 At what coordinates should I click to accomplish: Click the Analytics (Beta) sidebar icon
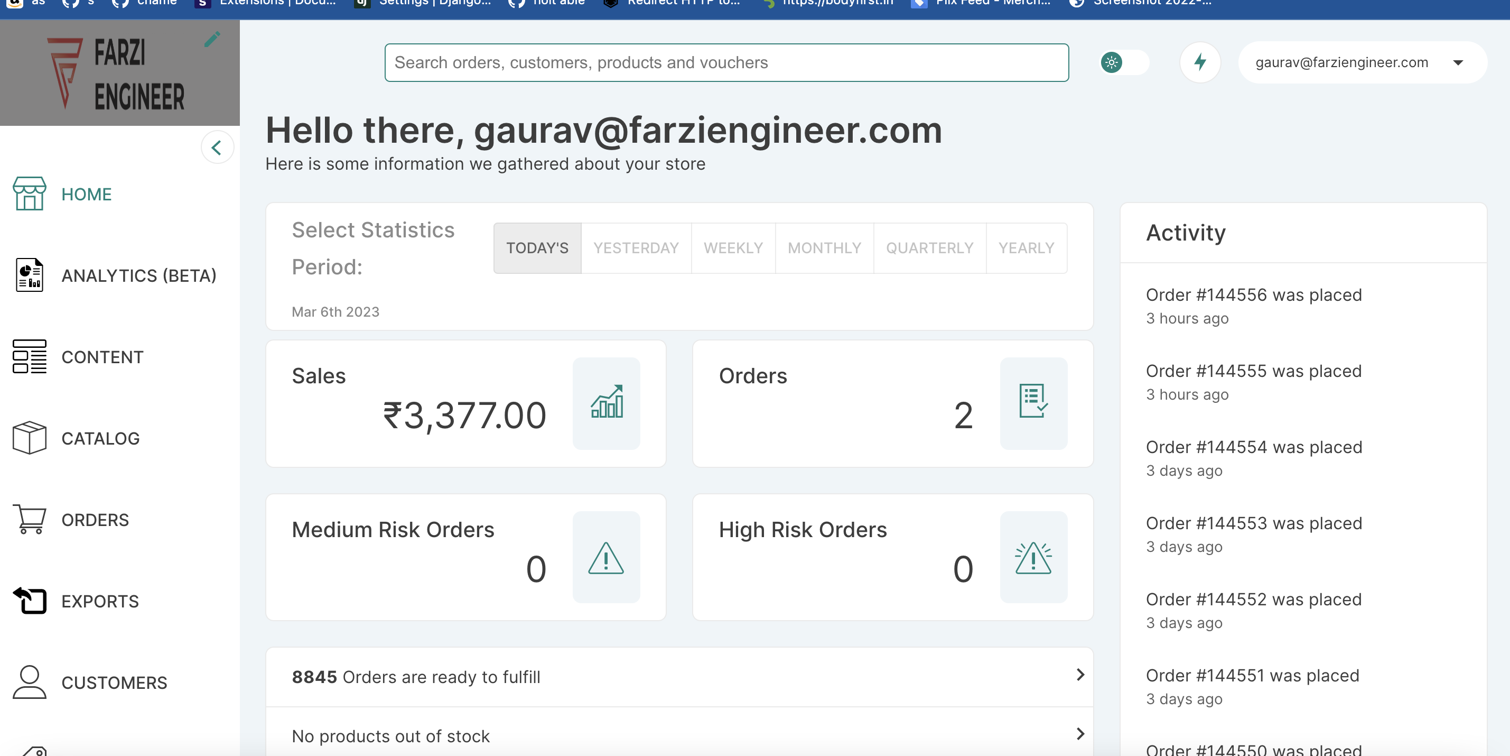coord(29,276)
